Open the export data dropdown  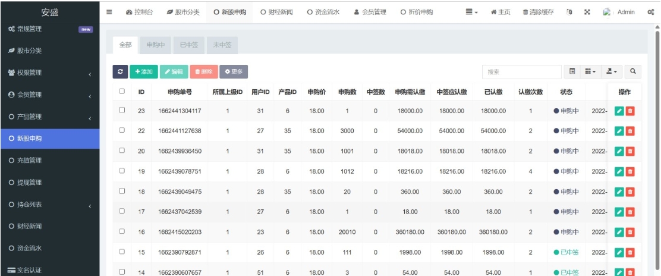(611, 71)
